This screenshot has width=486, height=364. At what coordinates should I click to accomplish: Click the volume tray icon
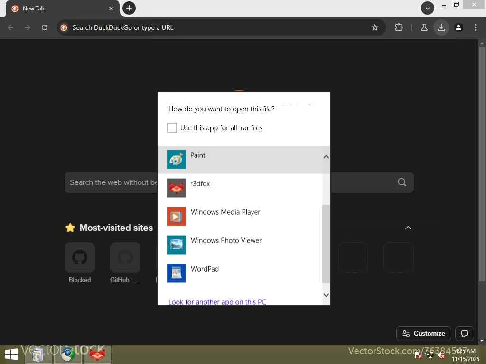[441, 355]
